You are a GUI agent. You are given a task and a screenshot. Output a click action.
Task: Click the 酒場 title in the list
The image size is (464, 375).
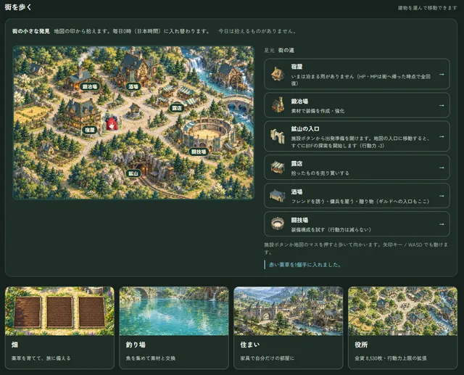297,191
